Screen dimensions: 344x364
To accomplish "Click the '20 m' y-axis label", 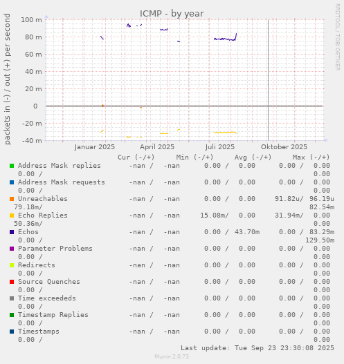I will [33, 89].
